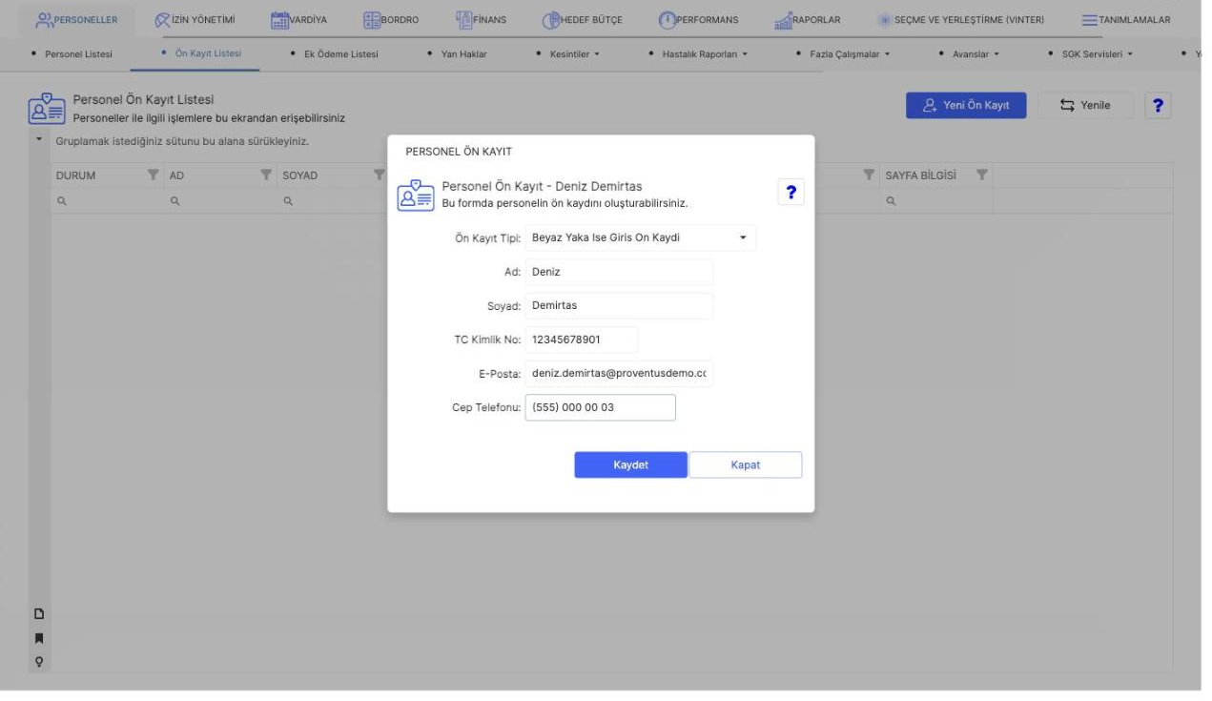Click the search box under SAYFA BİLGİSİ column
Image resolution: width=1212 pixels, height=701 pixels.
[937, 201]
